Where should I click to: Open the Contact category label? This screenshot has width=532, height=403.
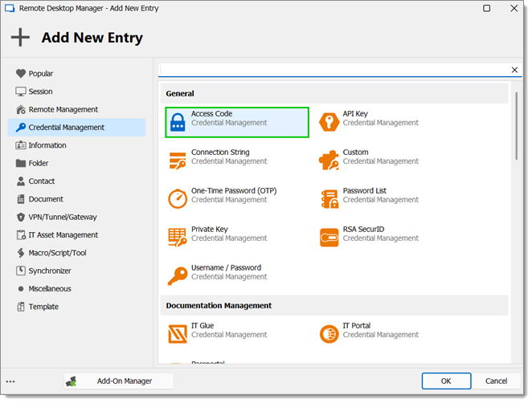[x=42, y=181]
